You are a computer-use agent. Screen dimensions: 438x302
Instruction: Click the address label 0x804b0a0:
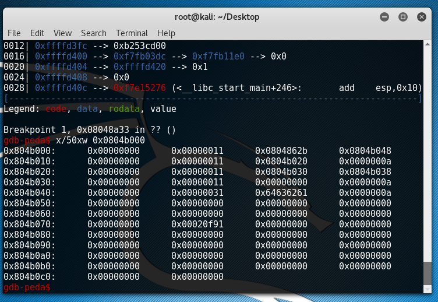click(30, 256)
